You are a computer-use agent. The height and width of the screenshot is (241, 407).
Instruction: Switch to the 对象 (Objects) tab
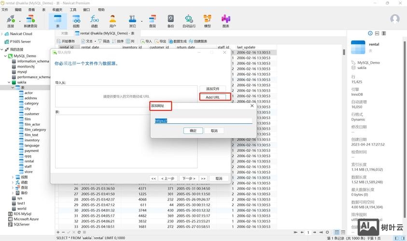click(x=65, y=33)
